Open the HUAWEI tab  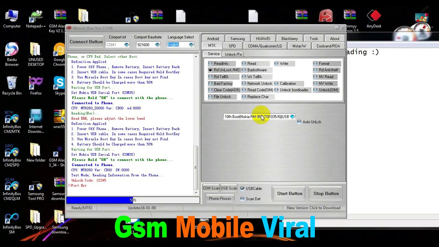[263, 39]
